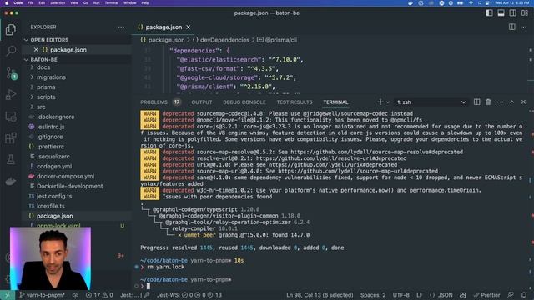534x300 pixels.
Task: Toggle primary side bar layout icon
Action: (490, 13)
